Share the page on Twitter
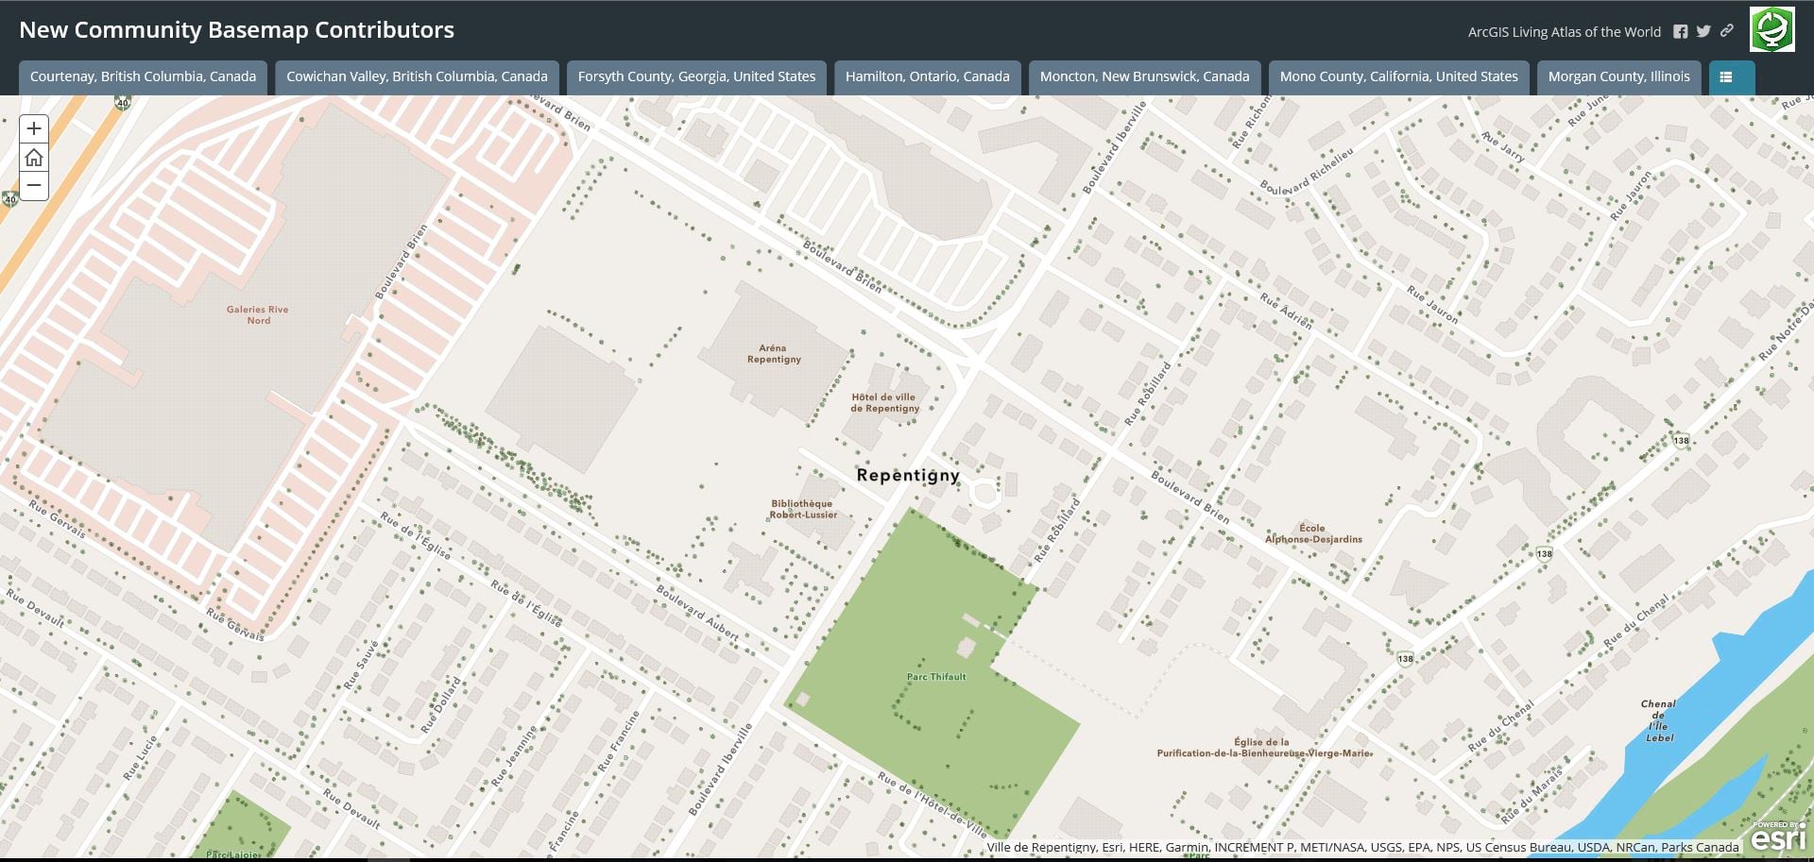This screenshot has height=862, width=1814. [1703, 31]
